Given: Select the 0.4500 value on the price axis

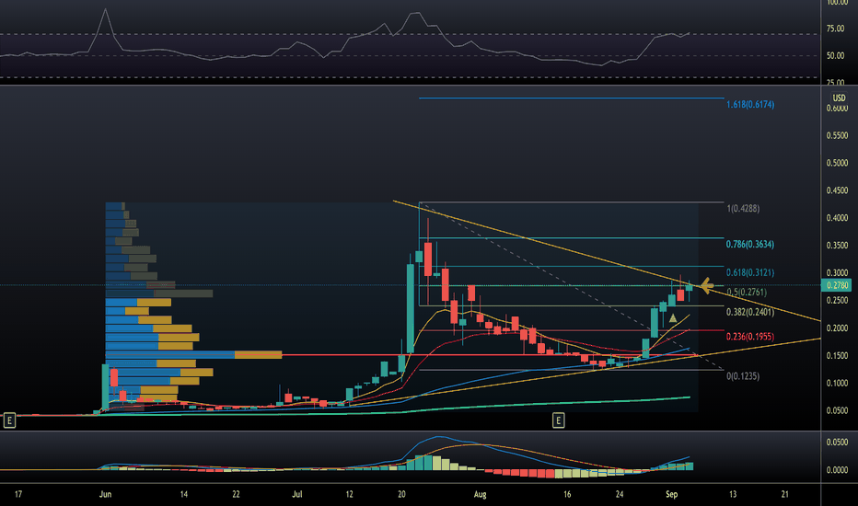Looking at the screenshot, I should [837, 190].
